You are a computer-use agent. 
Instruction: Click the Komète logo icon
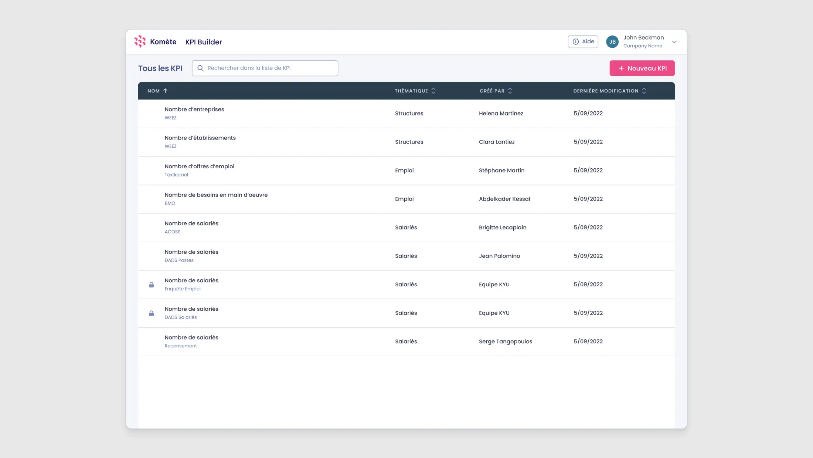click(x=140, y=41)
